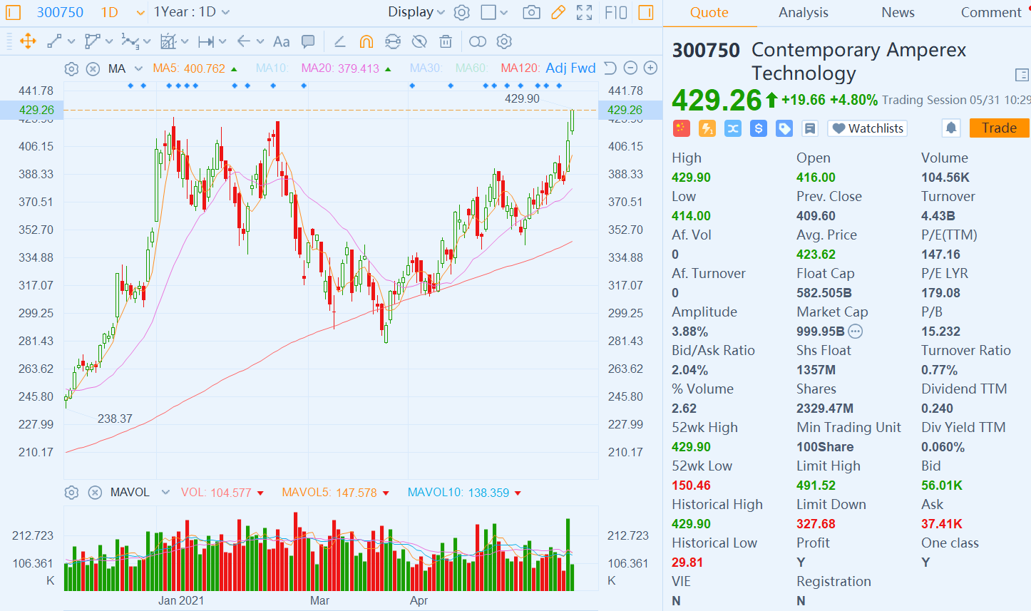Enable the magnet snapping tool
The image size is (1031, 611).
pos(366,41)
